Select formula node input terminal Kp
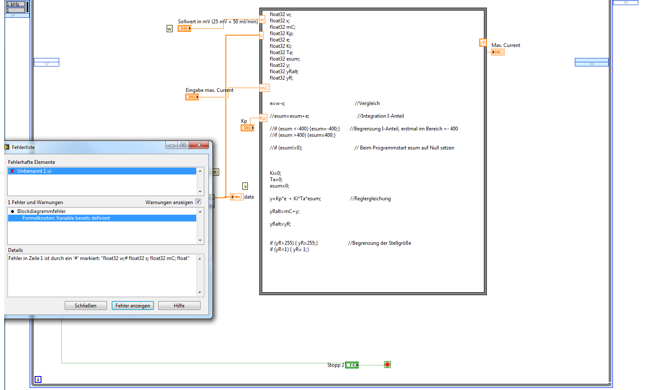 (263, 118)
